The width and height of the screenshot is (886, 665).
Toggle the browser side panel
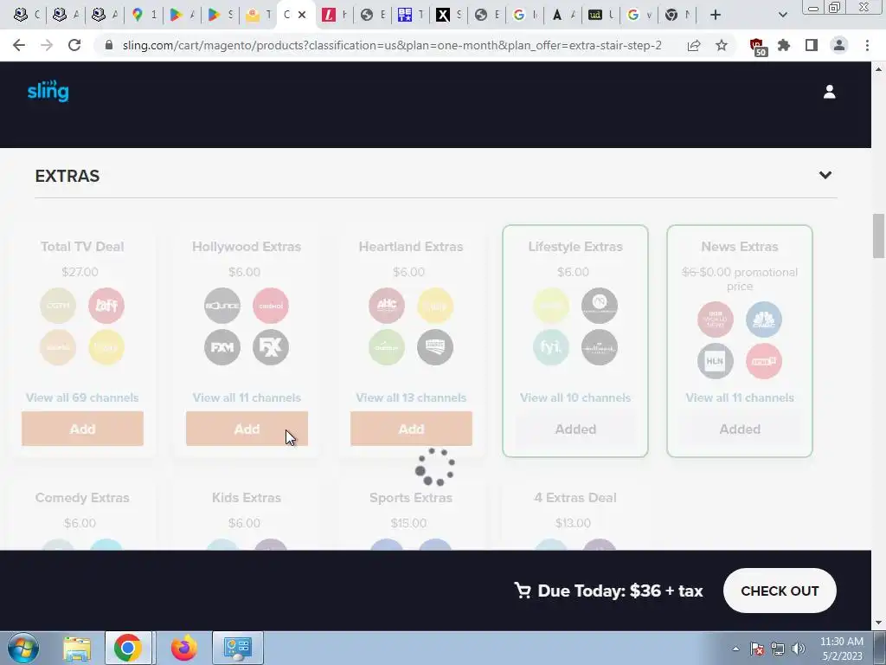coord(812,45)
